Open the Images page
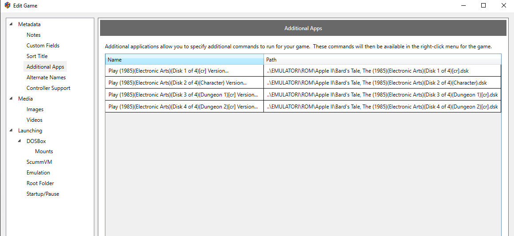Image resolution: width=514 pixels, height=236 pixels. coord(35,109)
